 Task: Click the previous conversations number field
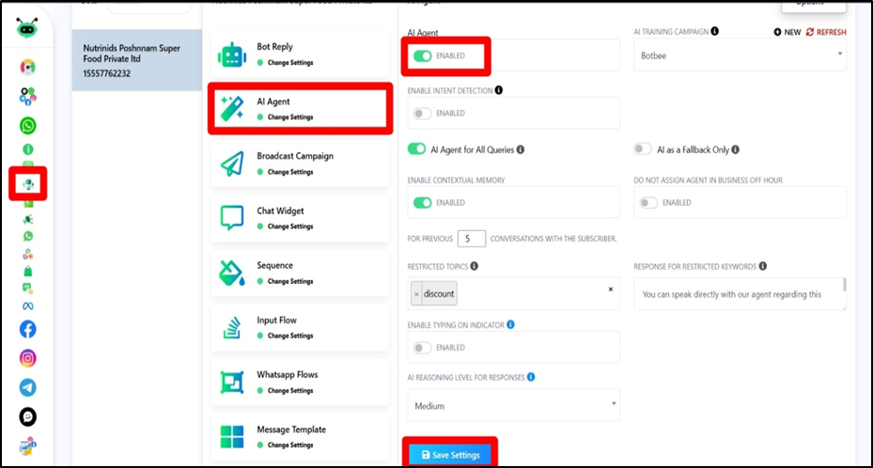[x=472, y=239]
